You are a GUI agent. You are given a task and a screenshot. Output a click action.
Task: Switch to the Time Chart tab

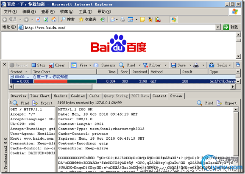40,96
